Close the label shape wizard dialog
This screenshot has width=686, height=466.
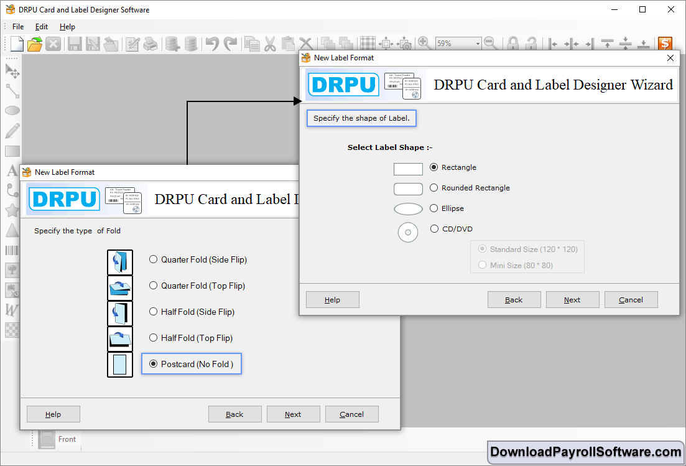pos(670,58)
